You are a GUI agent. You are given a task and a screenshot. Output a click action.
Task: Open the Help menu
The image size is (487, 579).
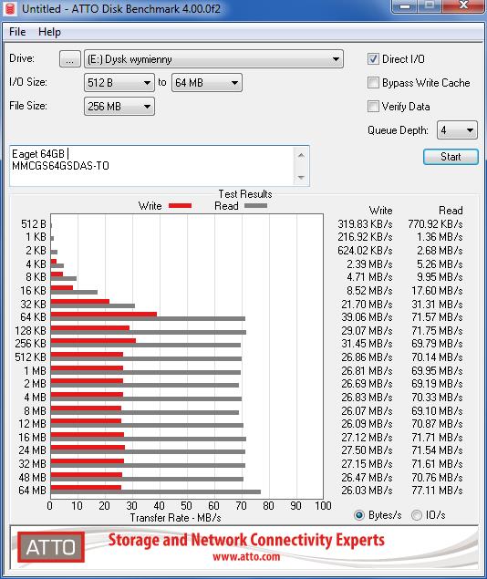click(49, 32)
